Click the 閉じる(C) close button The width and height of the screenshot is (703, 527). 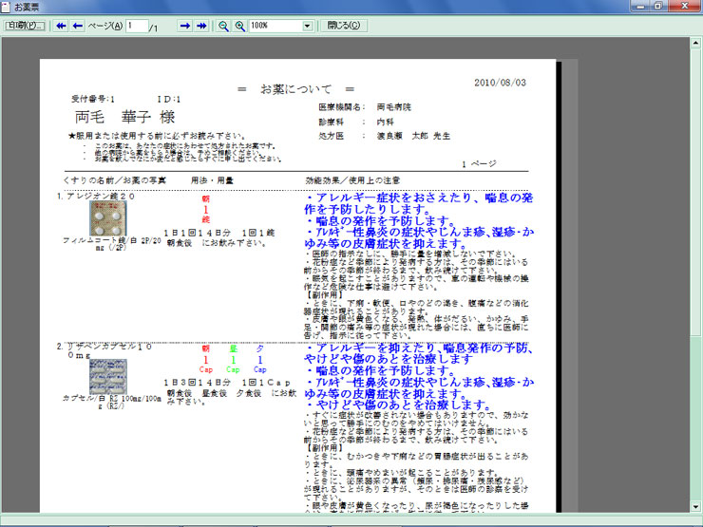pyautogui.click(x=344, y=26)
